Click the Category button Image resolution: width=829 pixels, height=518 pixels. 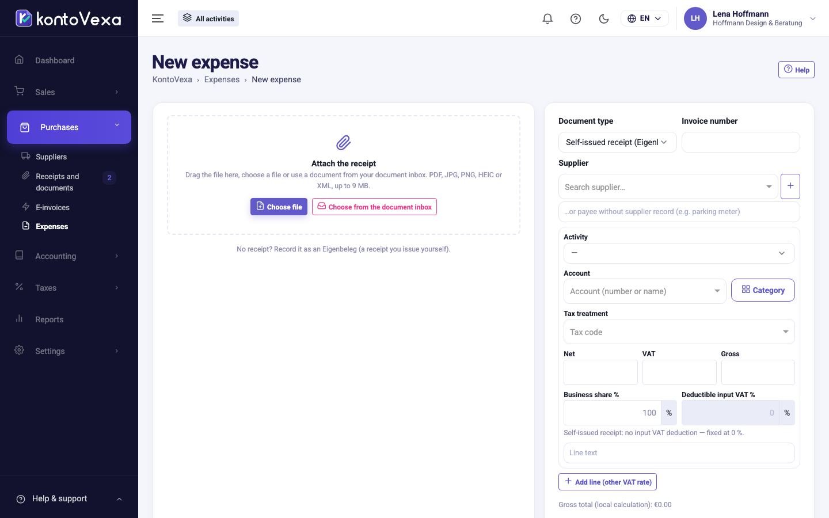(763, 290)
